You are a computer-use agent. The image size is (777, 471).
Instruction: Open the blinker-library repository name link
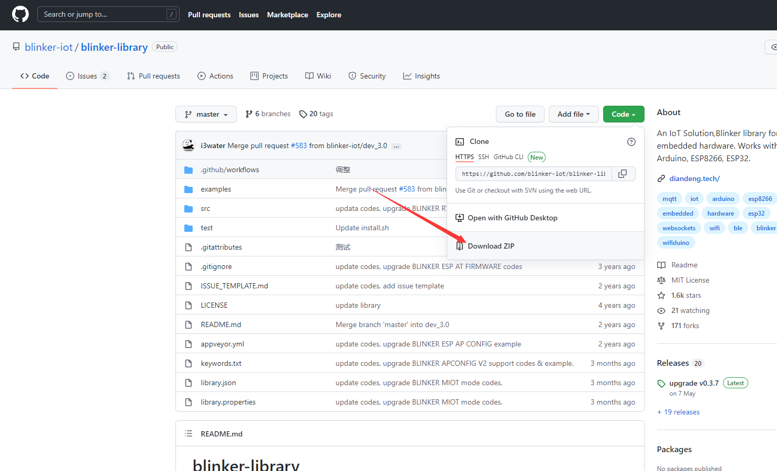click(114, 47)
